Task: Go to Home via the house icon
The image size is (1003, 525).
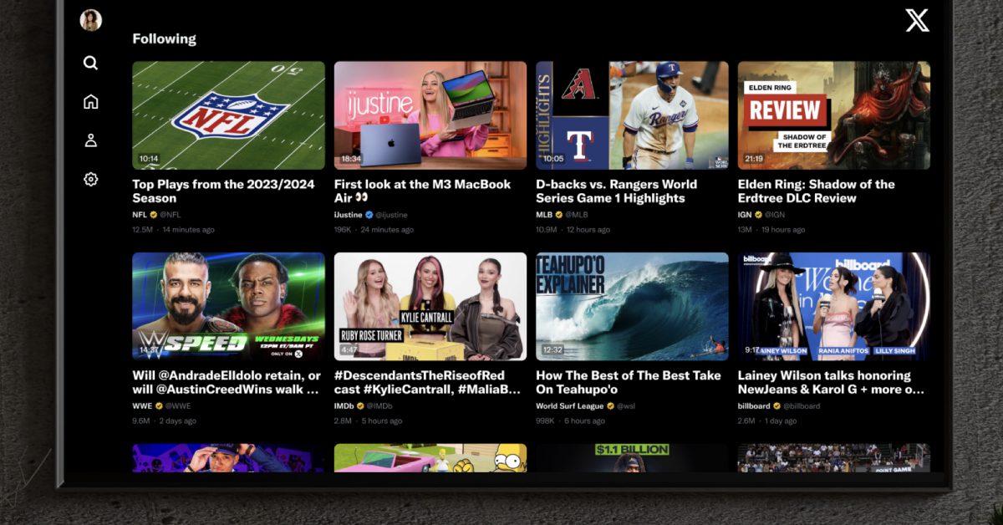Action: [90, 101]
